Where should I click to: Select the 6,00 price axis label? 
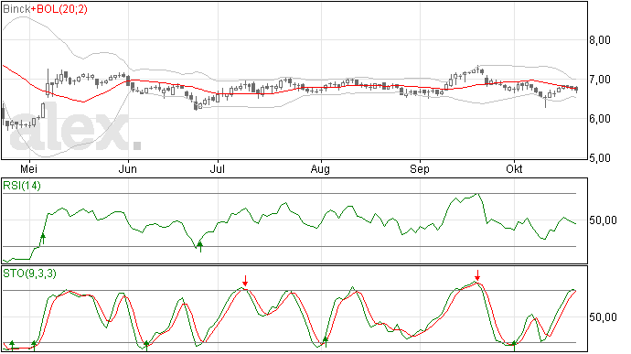pyautogui.click(x=600, y=119)
